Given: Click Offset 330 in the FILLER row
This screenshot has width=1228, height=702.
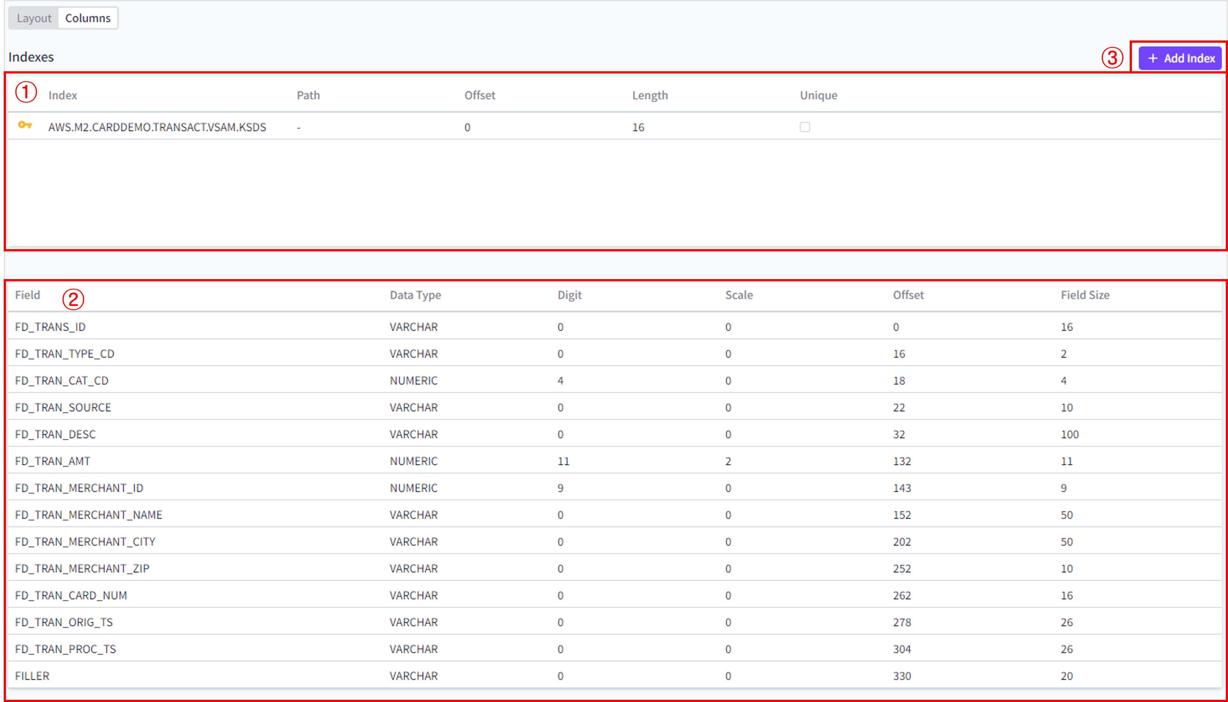Looking at the screenshot, I should pyautogui.click(x=902, y=676).
